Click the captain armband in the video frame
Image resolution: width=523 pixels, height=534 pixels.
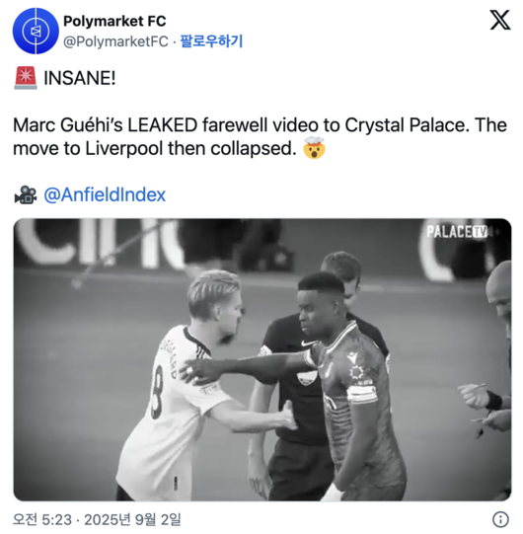(x=361, y=393)
